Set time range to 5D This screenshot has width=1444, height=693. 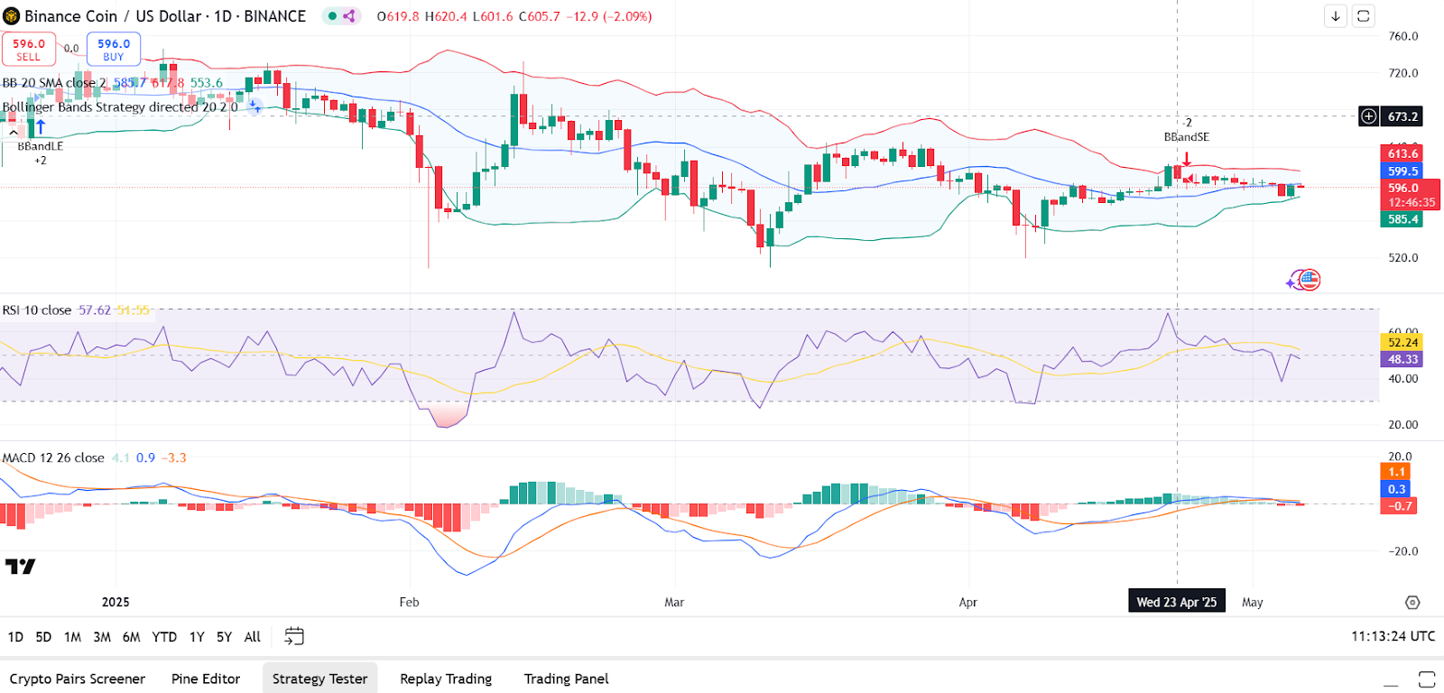pos(43,637)
